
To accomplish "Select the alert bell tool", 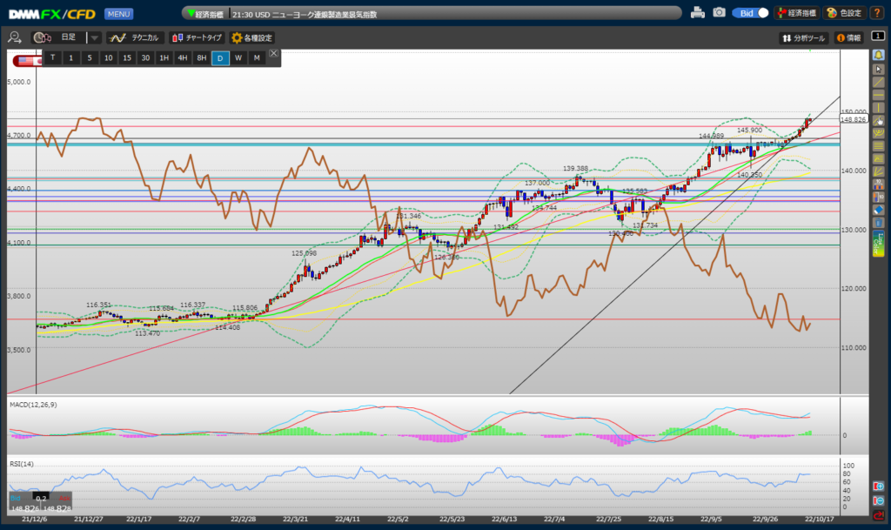I will point(878,54).
